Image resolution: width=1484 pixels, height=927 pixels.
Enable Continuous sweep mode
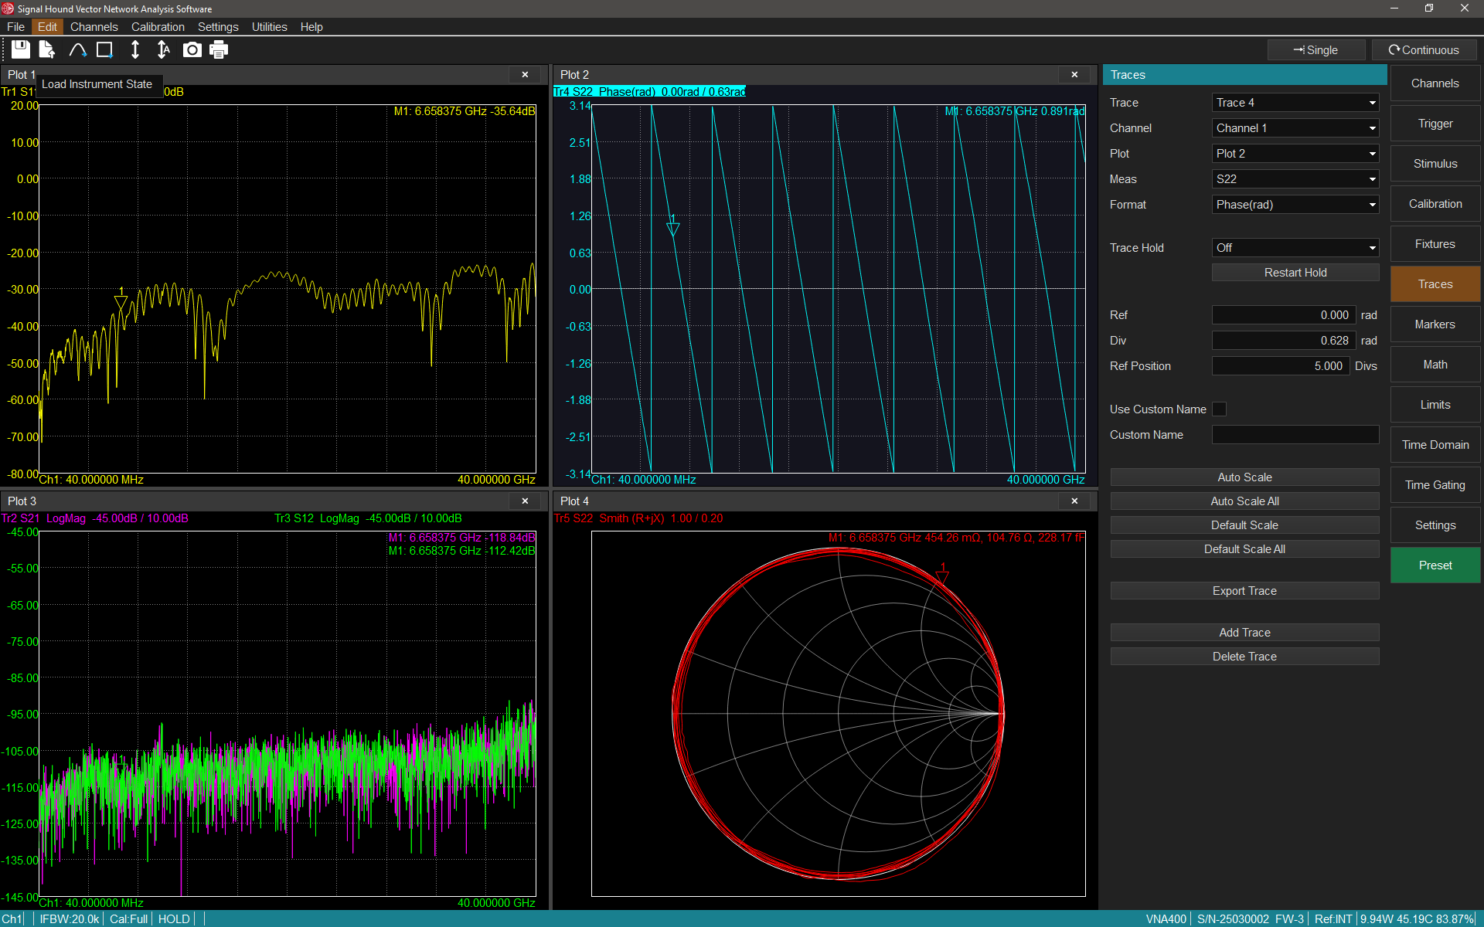(1424, 50)
